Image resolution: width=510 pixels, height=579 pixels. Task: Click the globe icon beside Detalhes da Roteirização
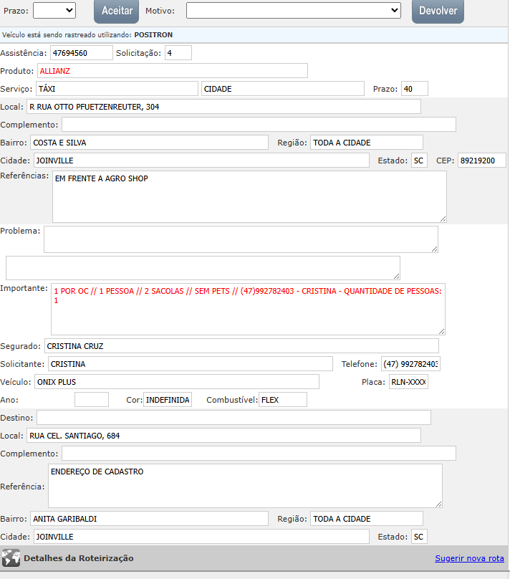click(11, 558)
